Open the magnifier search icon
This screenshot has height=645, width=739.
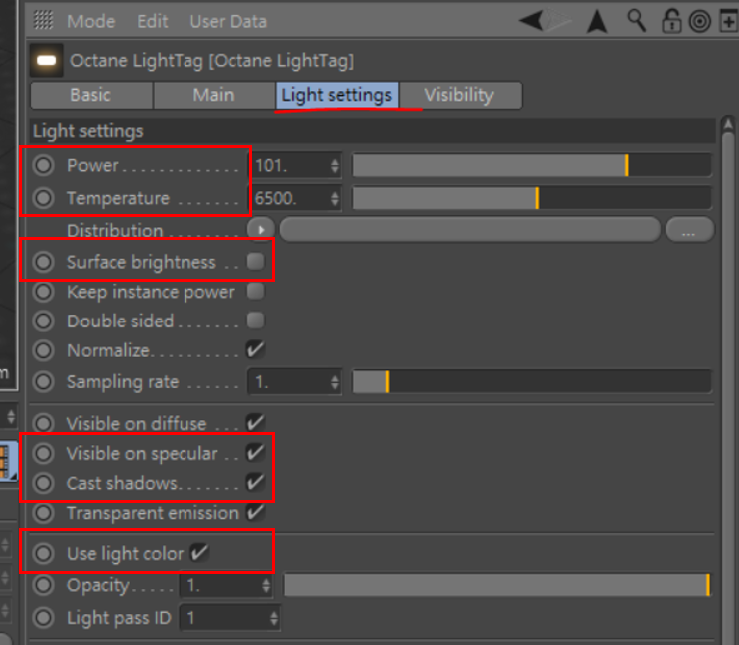(x=636, y=21)
